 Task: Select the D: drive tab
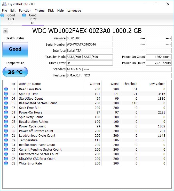pyautogui.click(x=33, y=19)
